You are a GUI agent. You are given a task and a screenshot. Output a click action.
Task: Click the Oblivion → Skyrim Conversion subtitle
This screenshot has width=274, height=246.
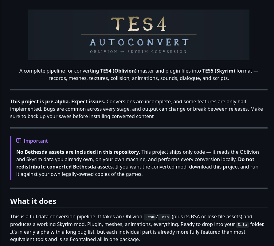coord(139,52)
